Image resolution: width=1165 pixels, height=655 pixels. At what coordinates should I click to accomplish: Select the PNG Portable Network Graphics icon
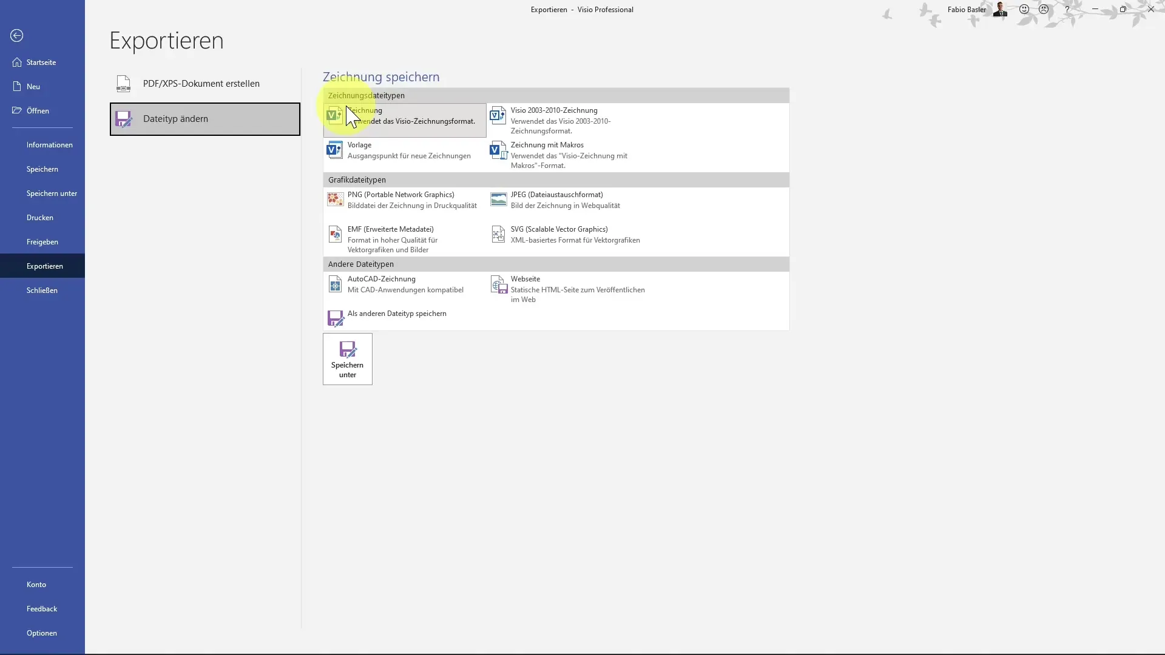tap(334, 199)
